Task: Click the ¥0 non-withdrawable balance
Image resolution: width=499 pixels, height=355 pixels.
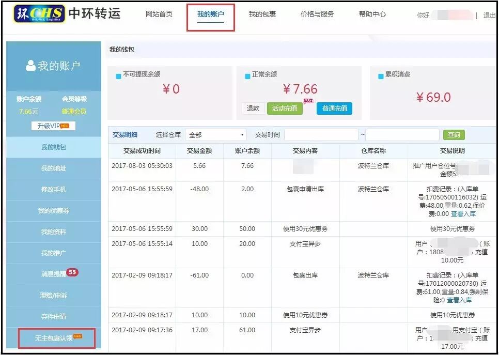Action: coord(171,89)
